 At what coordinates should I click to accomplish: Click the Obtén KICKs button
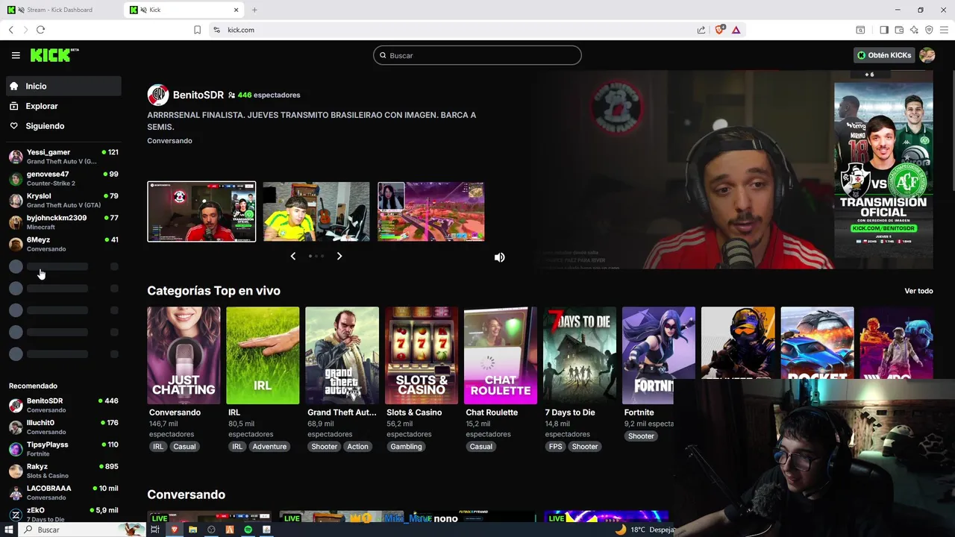pyautogui.click(x=884, y=55)
